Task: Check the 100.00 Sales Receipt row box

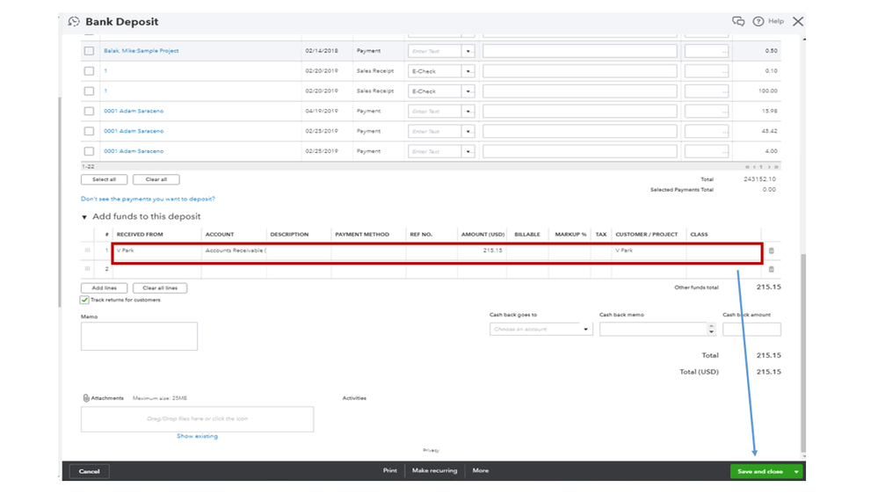Action: tap(89, 91)
